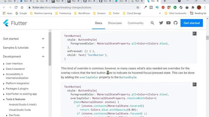Go back with the browser back arrow

click(x=4, y=7)
